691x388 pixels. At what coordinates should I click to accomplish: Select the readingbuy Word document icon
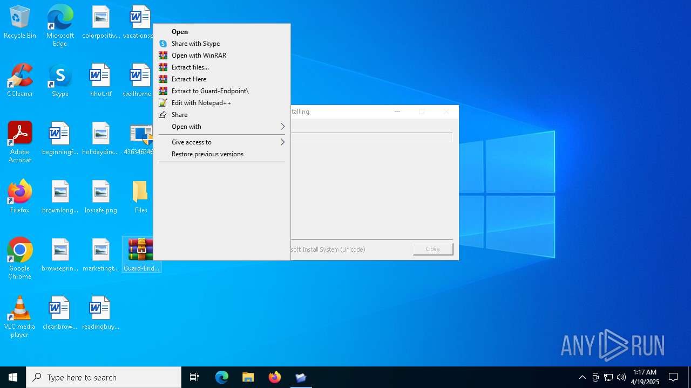(x=101, y=314)
